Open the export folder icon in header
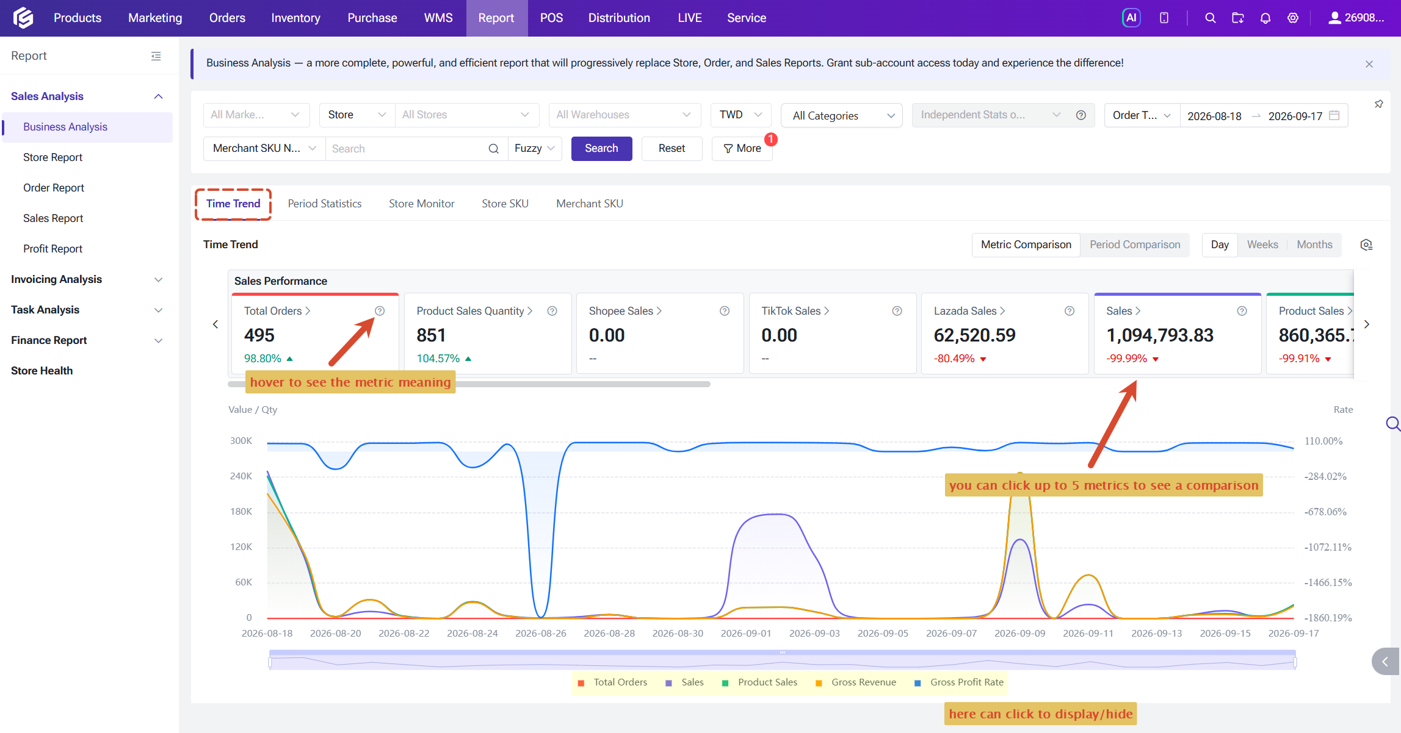The height and width of the screenshot is (733, 1401). [x=1237, y=18]
